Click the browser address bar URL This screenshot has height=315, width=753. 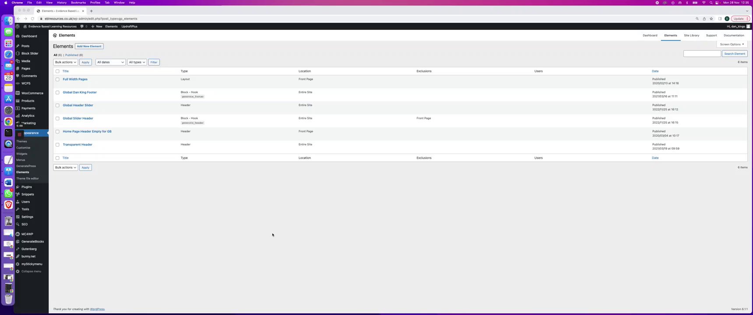click(91, 19)
